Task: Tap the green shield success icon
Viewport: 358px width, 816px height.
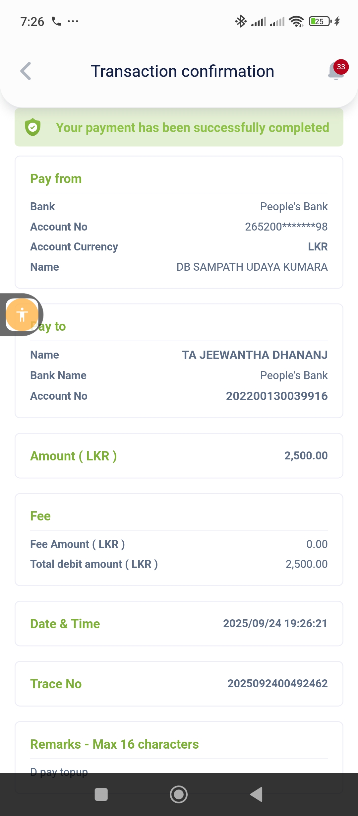Action: coord(33,127)
